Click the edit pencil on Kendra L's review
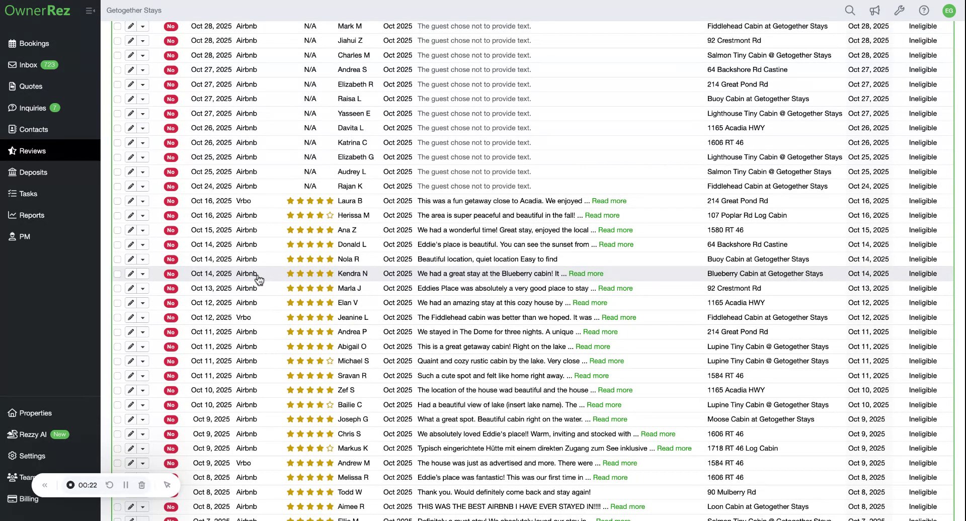966x521 pixels. coord(130,274)
